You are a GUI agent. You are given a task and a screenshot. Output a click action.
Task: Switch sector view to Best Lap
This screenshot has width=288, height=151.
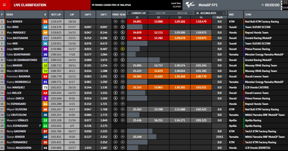[182, 13]
